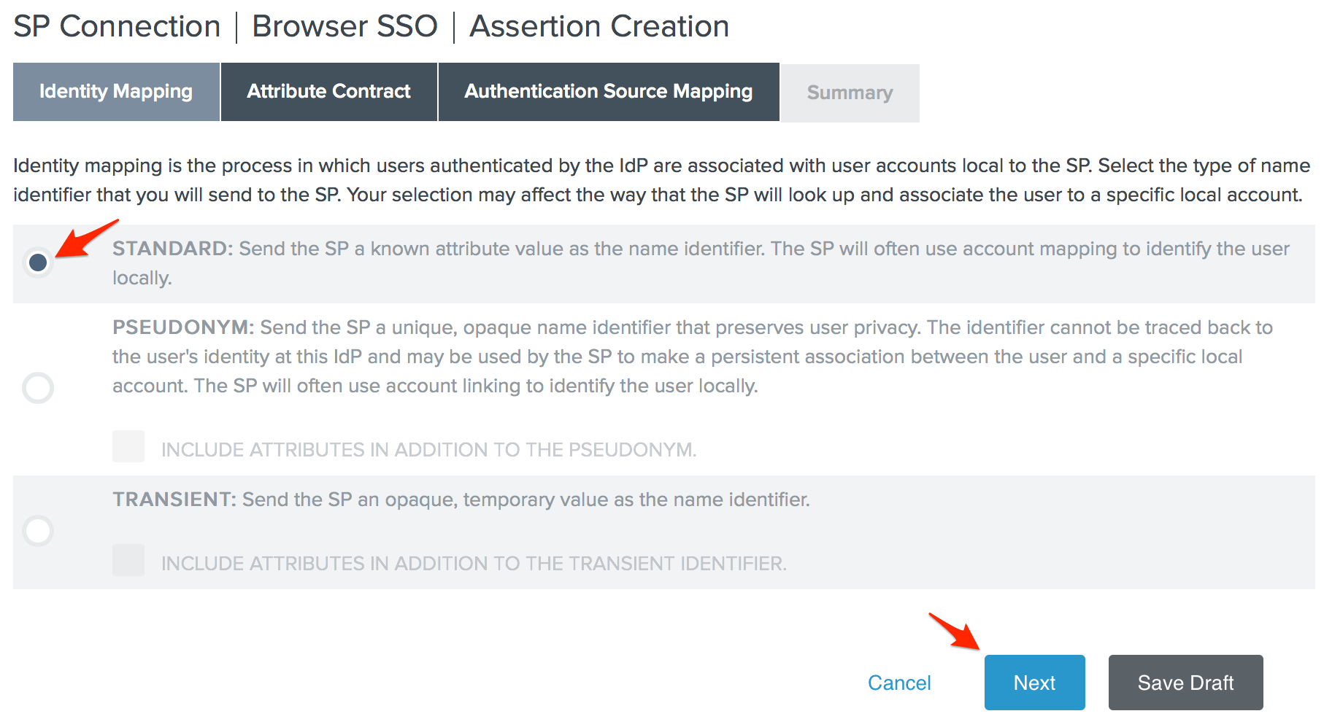Click the TRANSIENT option description text

(461, 500)
